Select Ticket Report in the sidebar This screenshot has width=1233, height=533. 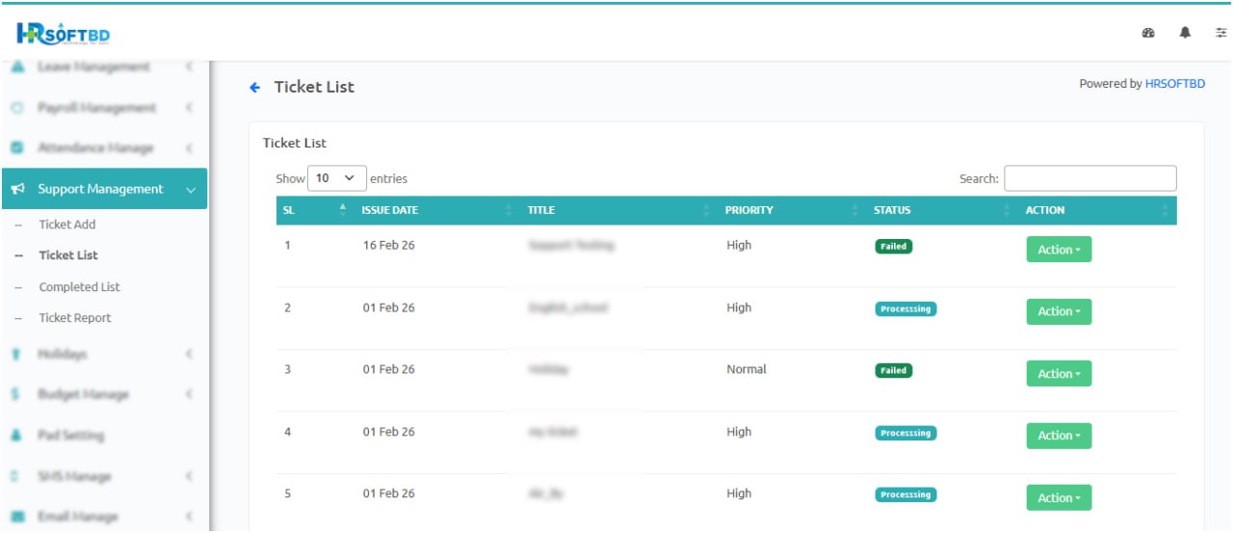click(x=75, y=318)
